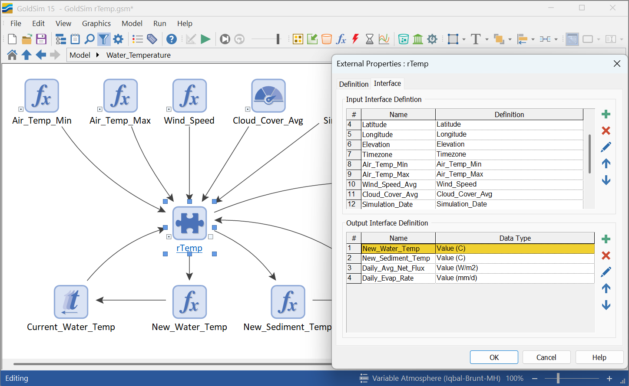Viewport: 629px width, 386px height.
Task: Insert a red lightning Event element
Action: 355,39
